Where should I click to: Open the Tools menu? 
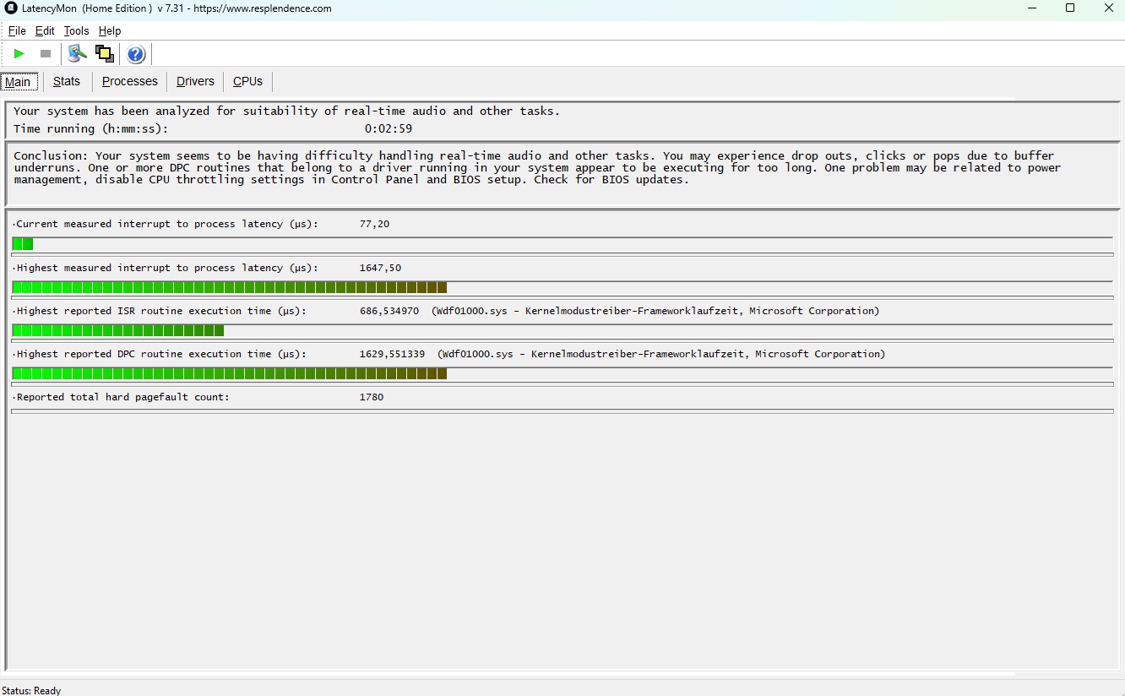coord(76,31)
